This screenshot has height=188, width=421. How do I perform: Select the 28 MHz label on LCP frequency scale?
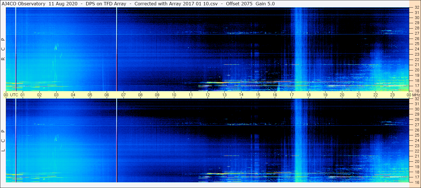click(417, 119)
